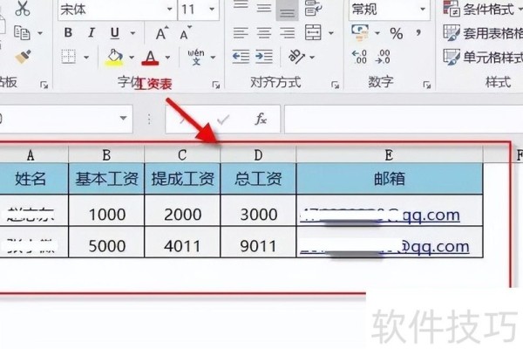The image size is (523, 349).
Task: Open the second row qq.com email link
Action: [384, 247]
